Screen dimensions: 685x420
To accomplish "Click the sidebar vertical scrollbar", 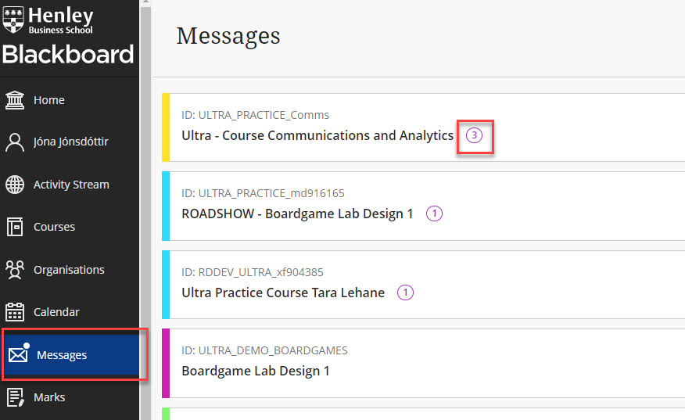I will 145,212.
